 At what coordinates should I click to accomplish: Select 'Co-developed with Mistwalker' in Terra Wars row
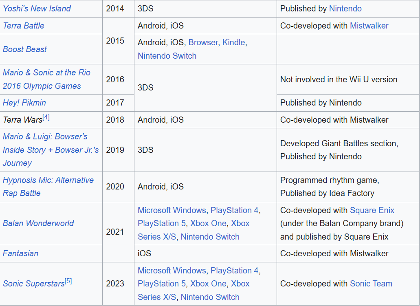point(334,120)
